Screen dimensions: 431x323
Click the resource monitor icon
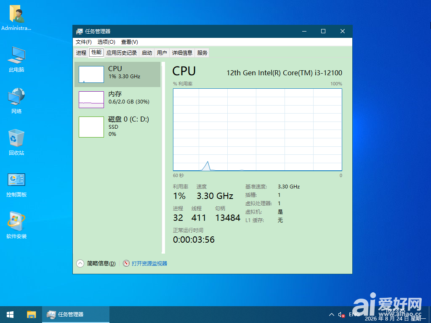pyautogui.click(x=126, y=263)
